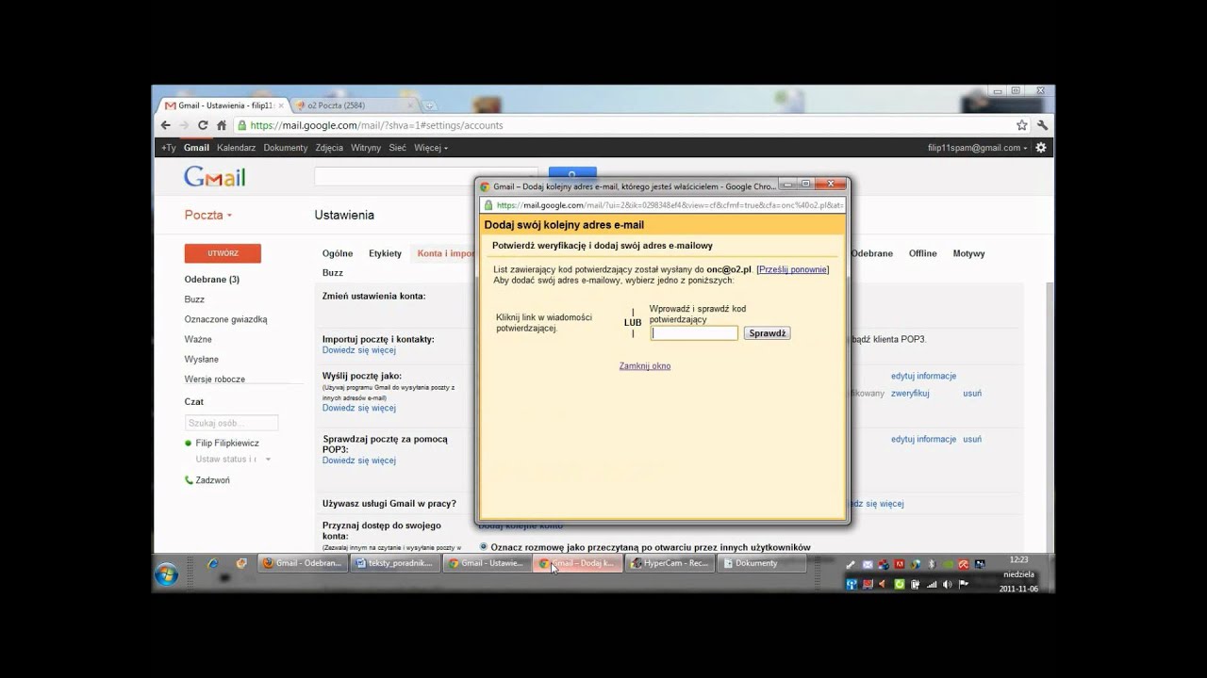Viewport: 1207px width, 678px height.
Task: Click Kalendarz in the Google bar
Action: (x=236, y=148)
